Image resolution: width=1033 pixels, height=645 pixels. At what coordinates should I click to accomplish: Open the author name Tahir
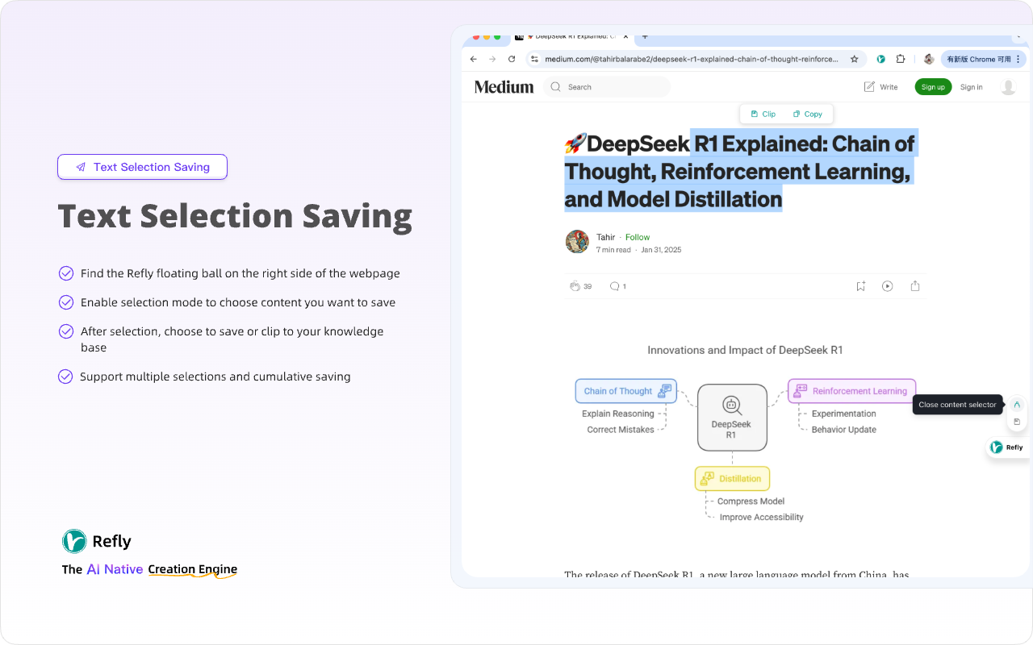click(x=605, y=237)
